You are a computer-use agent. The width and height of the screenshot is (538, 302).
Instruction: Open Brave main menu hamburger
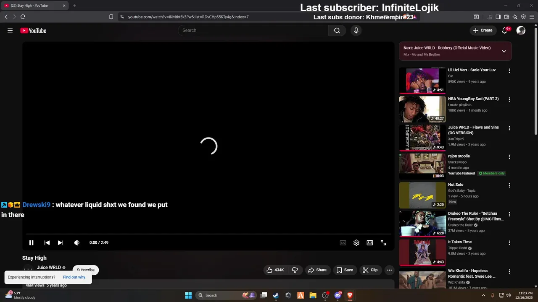pyautogui.click(x=532, y=17)
